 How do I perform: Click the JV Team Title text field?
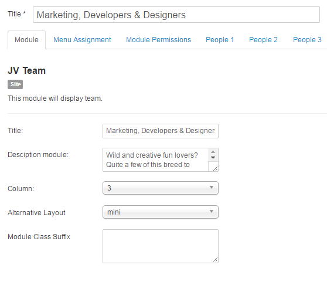(x=161, y=131)
